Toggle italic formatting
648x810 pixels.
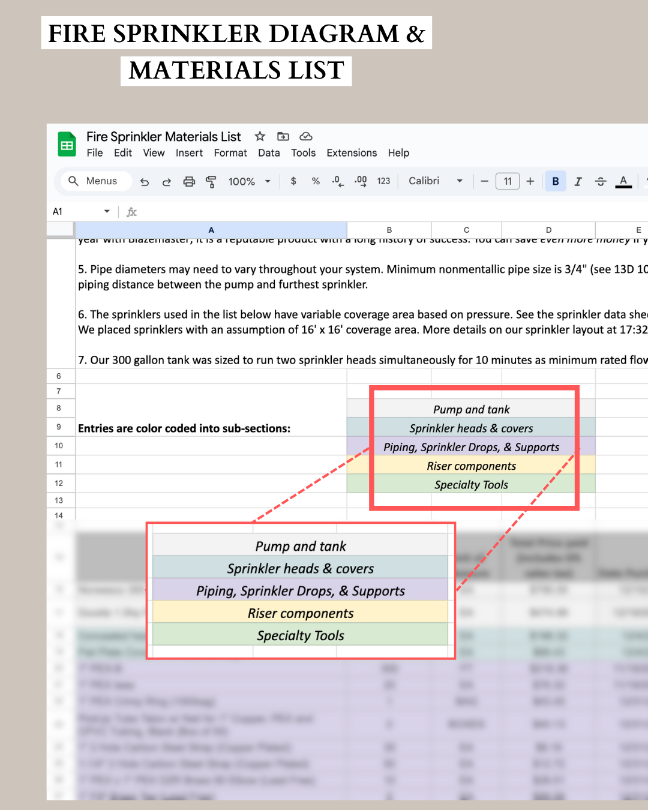[x=578, y=181]
